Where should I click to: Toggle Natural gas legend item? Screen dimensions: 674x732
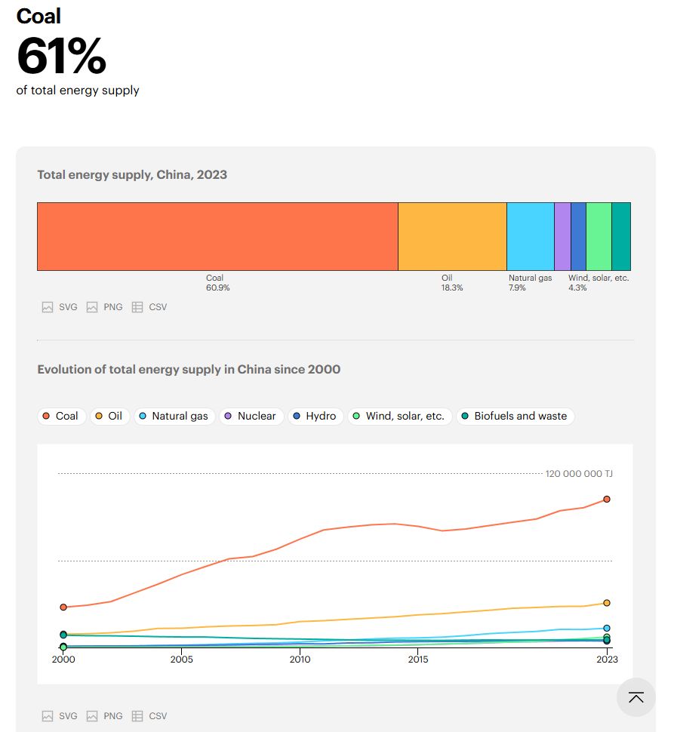(173, 416)
